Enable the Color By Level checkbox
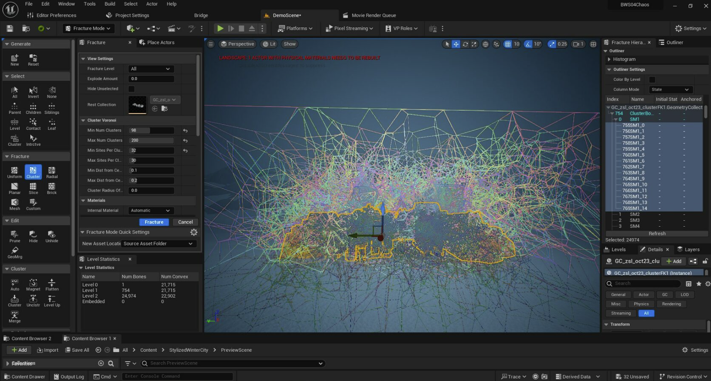The image size is (711, 381). (x=652, y=80)
